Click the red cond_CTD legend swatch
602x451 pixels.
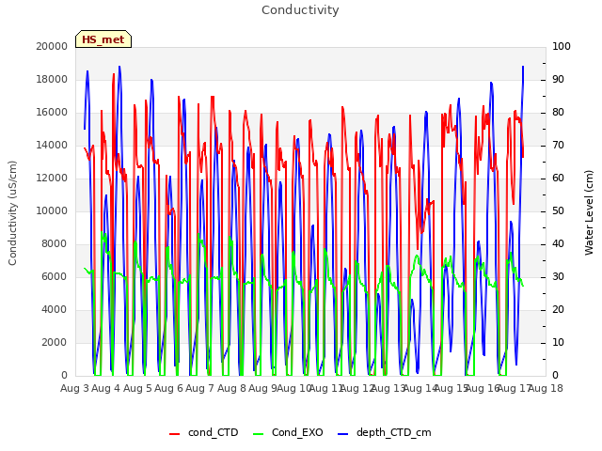coord(174,433)
